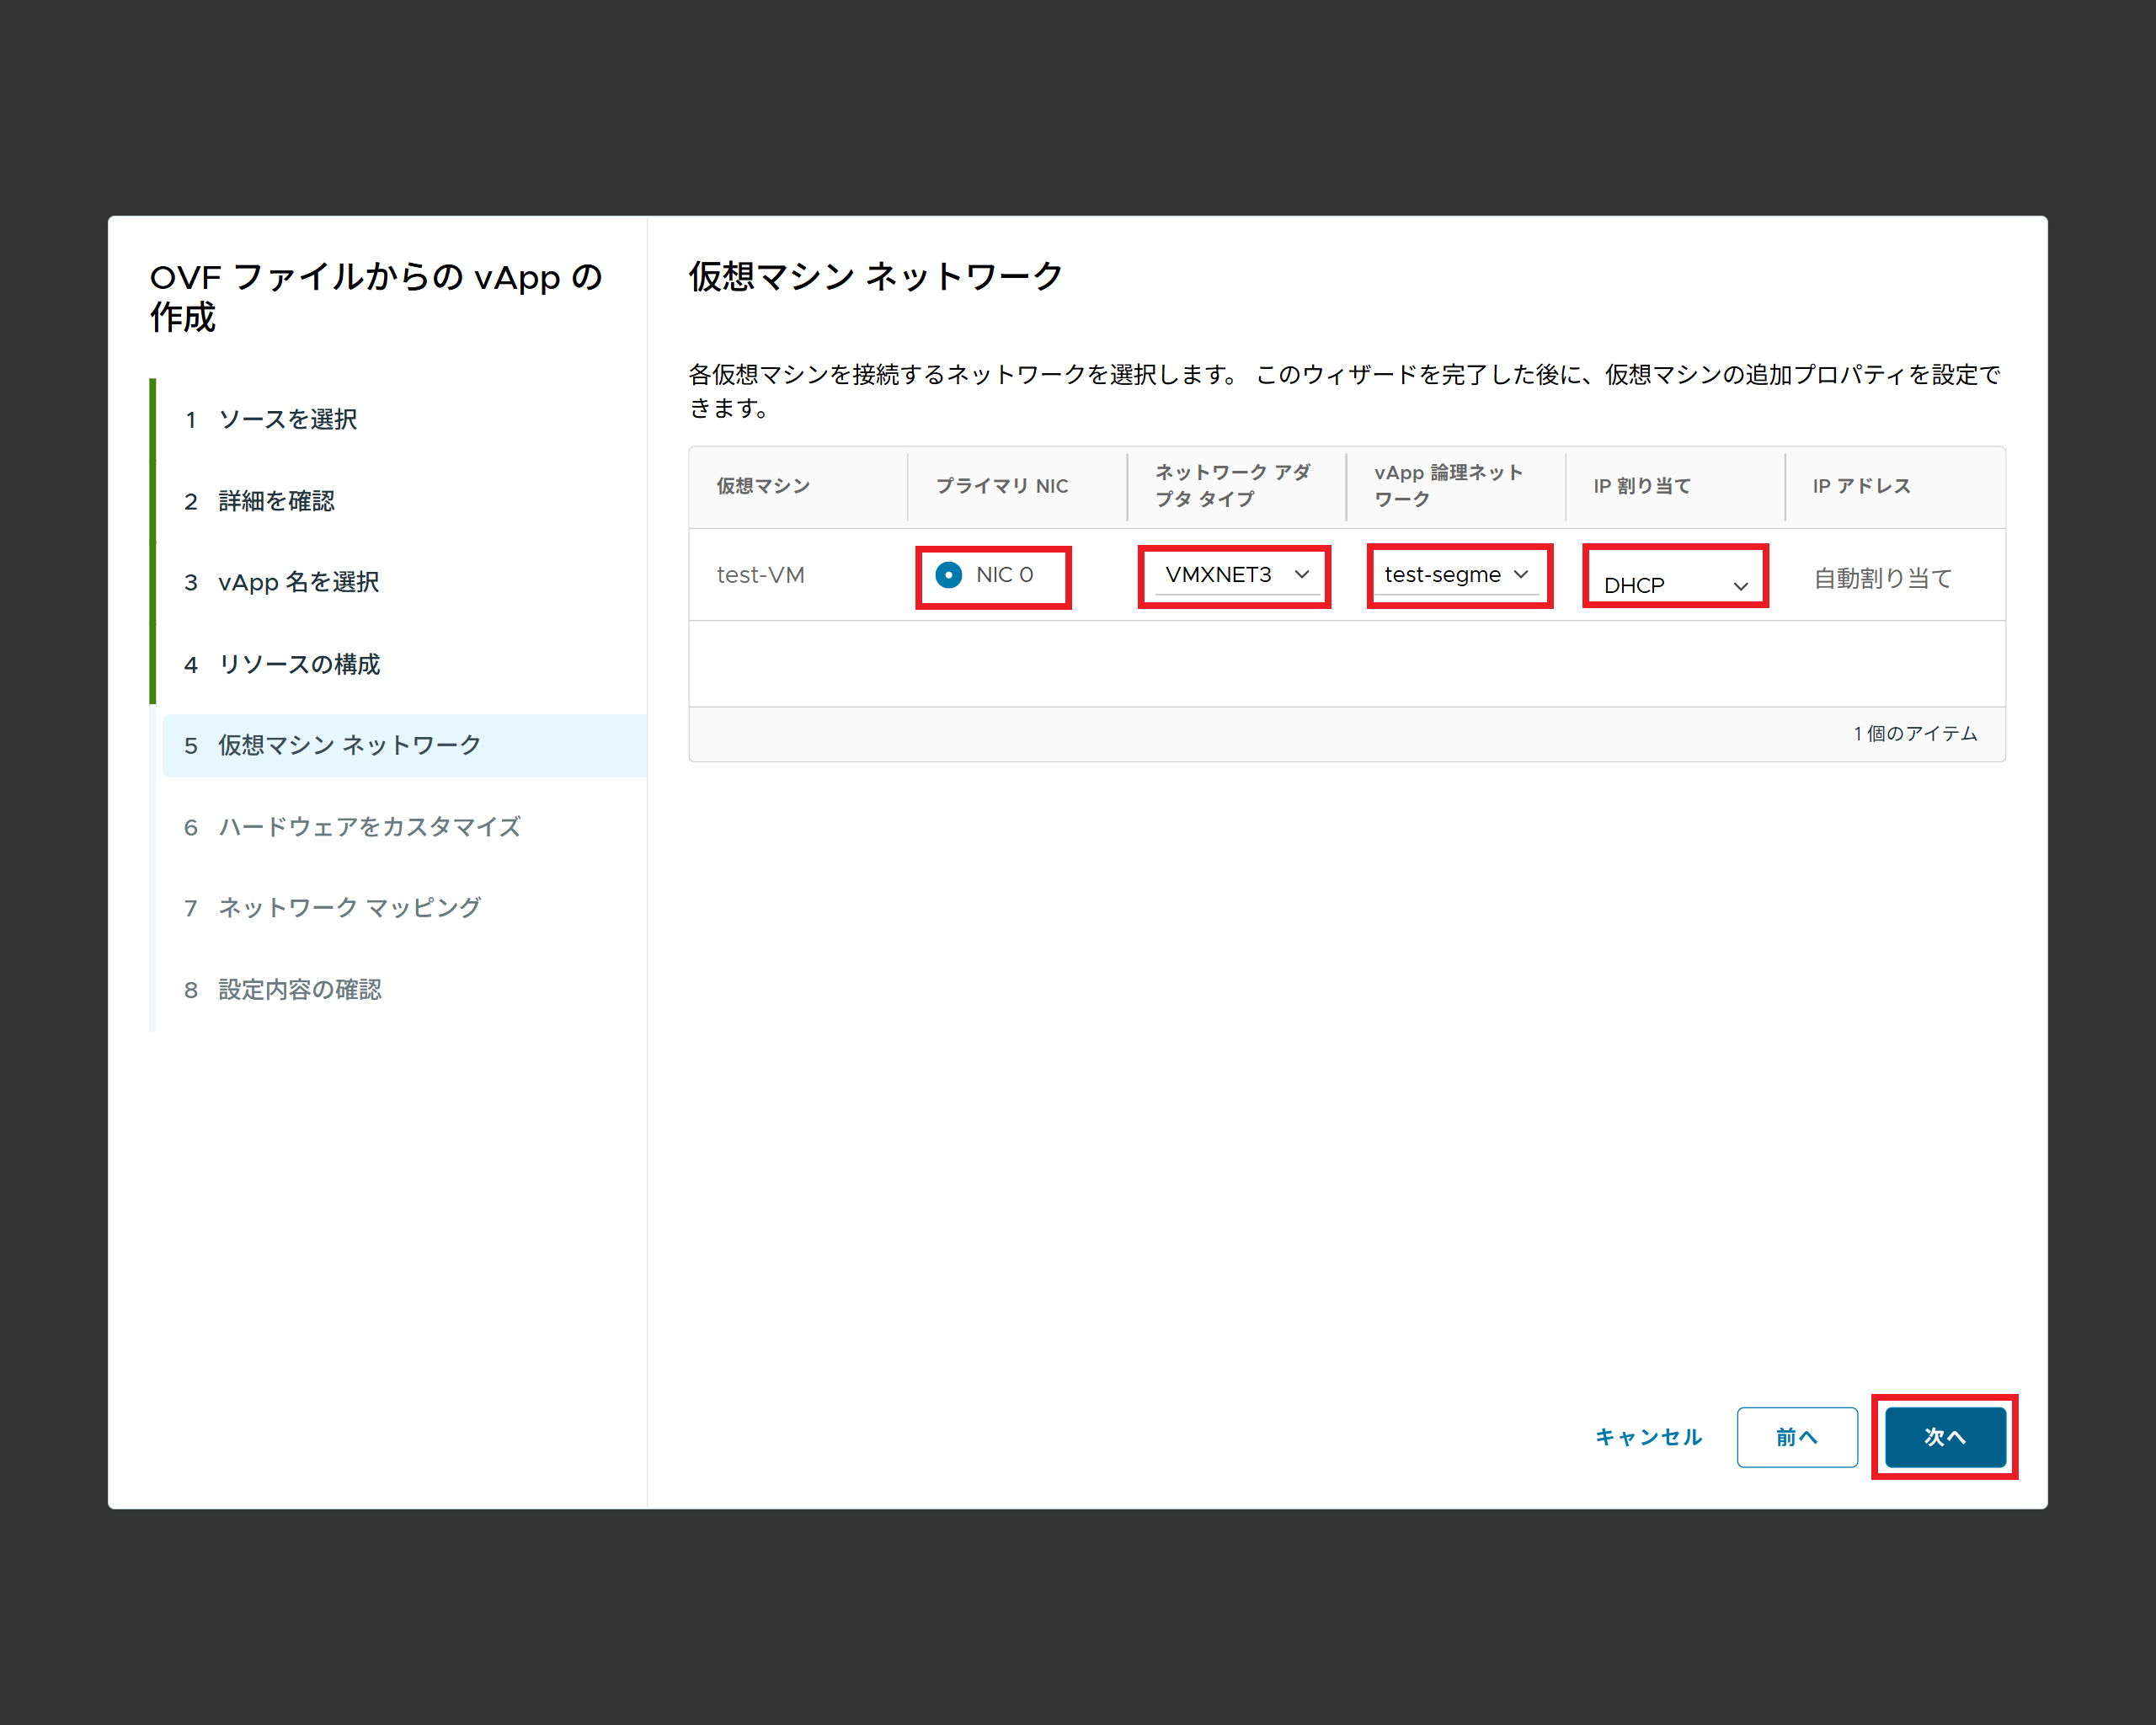2156x1725 pixels.
Task: Select step 8 設定内容の確認
Action: 299,990
